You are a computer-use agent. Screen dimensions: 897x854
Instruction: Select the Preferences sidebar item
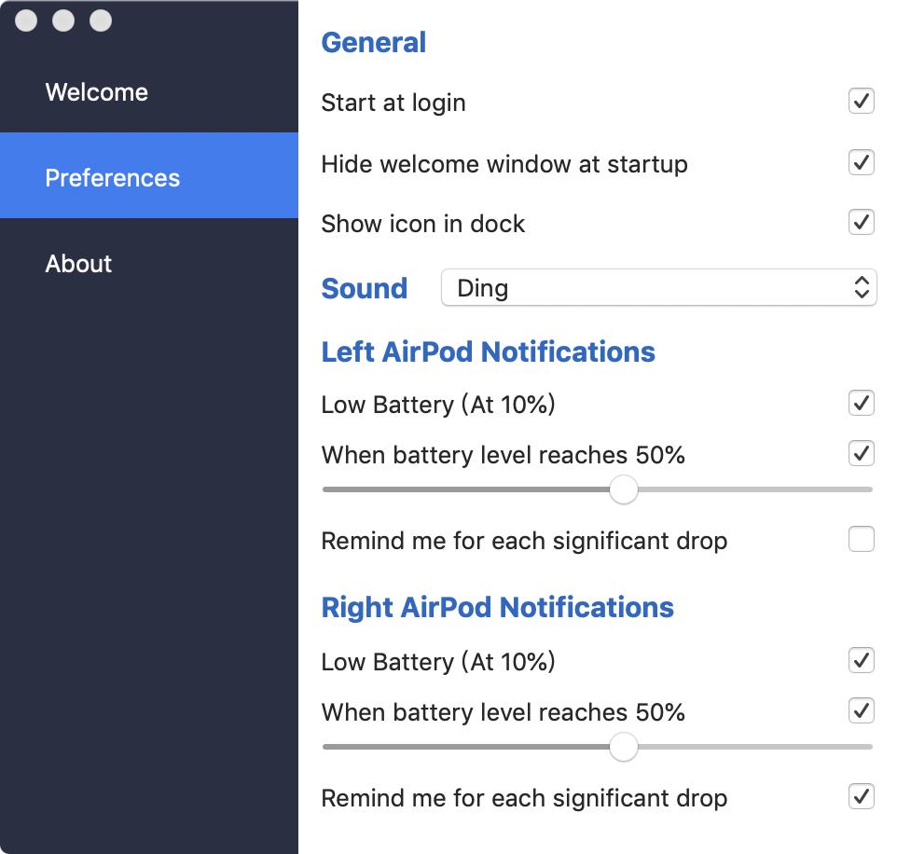pos(112,177)
